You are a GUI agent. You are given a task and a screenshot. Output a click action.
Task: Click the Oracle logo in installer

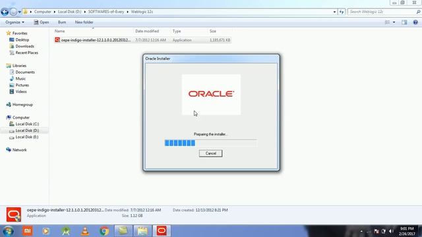click(x=211, y=93)
